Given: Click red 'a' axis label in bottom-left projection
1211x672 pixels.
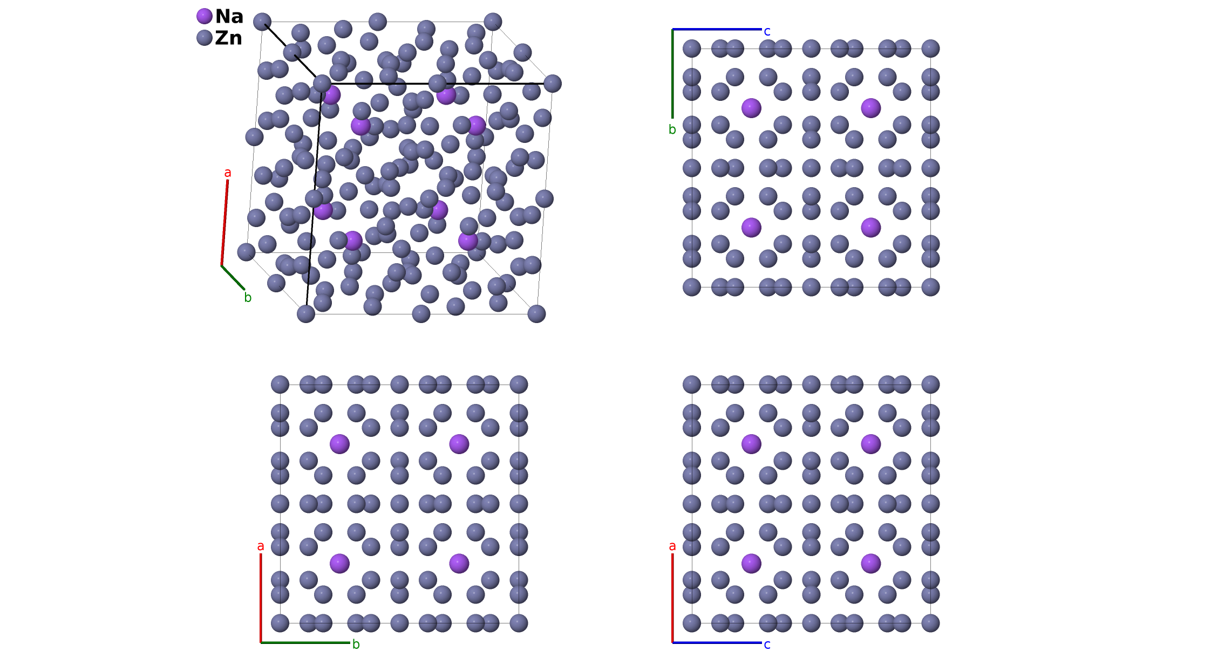Looking at the screenshot, I should click(x=261, y=546).
